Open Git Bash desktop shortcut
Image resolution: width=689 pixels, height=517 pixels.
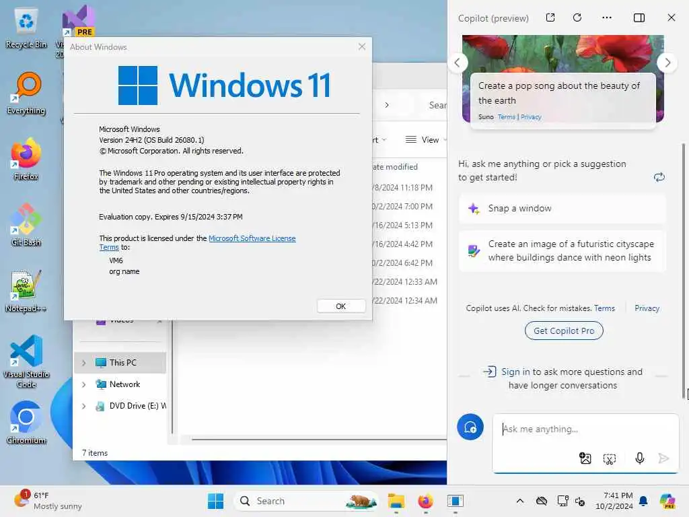tap(26, 225)
